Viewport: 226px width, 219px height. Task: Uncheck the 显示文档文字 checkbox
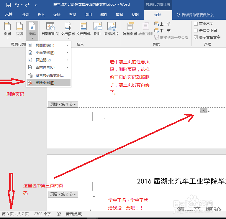[x=196, y=37]
